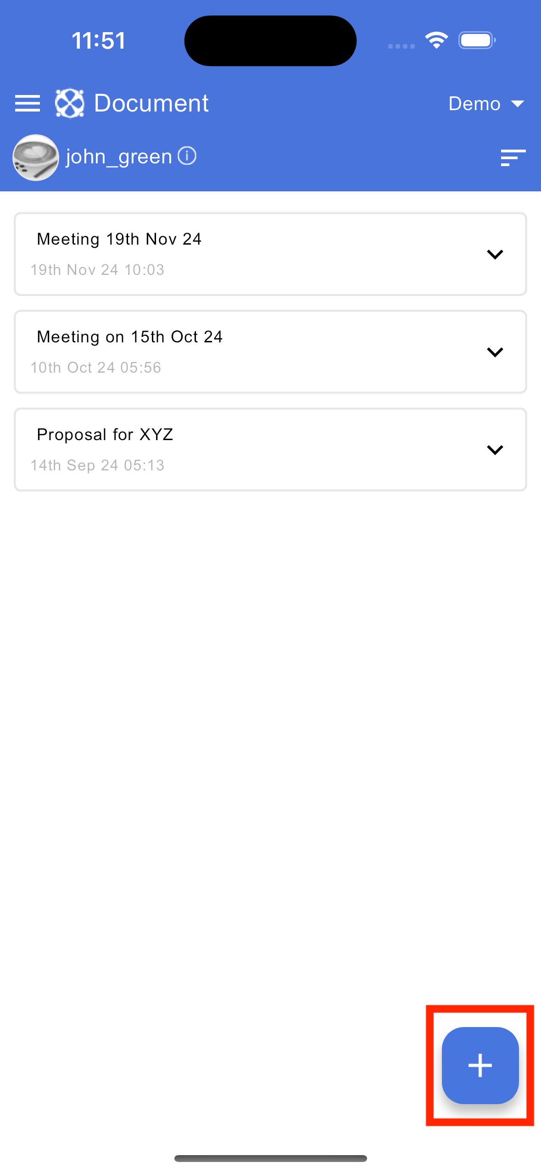Open the Meeting 19th Nov 24 document title
Viewport: 541px width, 1173px height.
pos(119,239)
